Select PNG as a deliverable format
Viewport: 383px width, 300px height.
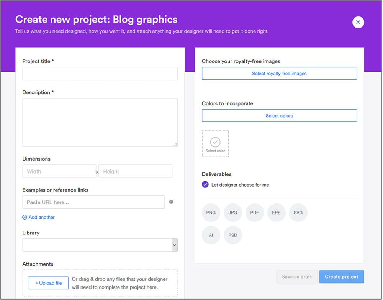coord(211,213)
